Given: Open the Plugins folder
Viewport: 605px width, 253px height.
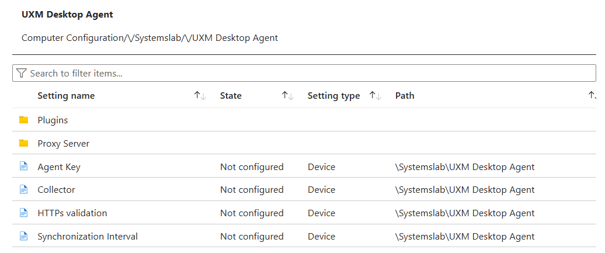Looking at the screenshot, I should pyautogui.click(x=53, y=120).
